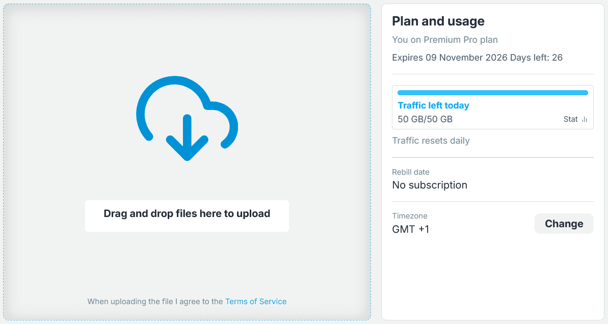Click the blue traffic progress bar
This screenshot has width=608, height=324.
492,93
